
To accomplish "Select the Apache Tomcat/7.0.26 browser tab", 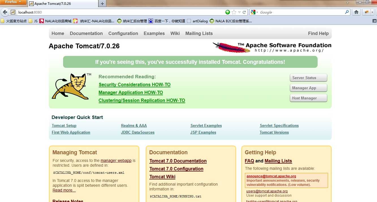I will click(x=63, y=4).
